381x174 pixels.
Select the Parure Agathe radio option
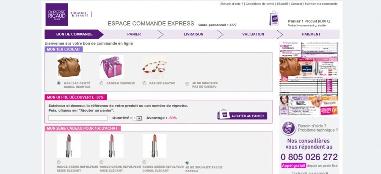pos(144,83)
